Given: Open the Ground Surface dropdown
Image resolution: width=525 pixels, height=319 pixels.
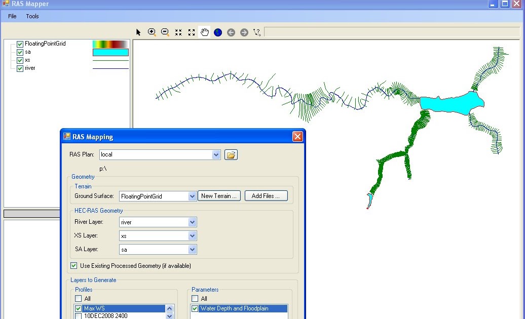Looking at the screenshot, I should click(x=192, y=195).
